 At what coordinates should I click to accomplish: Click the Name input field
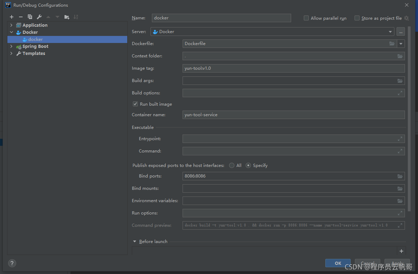221,18
